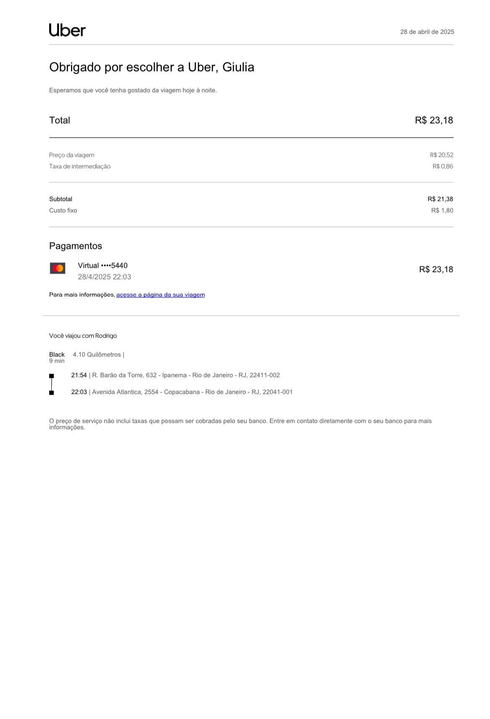This screenshot has width=490, height=719.
Task: Click the drop-off point square marker
Action: tap(52, 392)
